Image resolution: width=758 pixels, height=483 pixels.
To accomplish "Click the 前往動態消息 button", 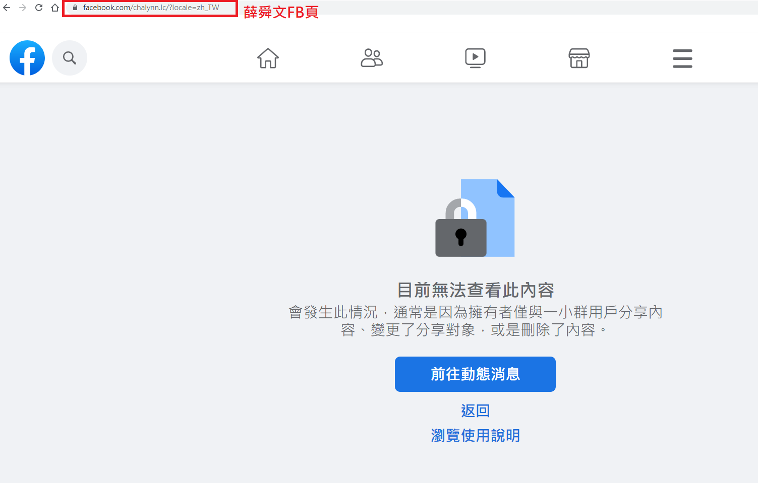I will click(x=475, y=374).
